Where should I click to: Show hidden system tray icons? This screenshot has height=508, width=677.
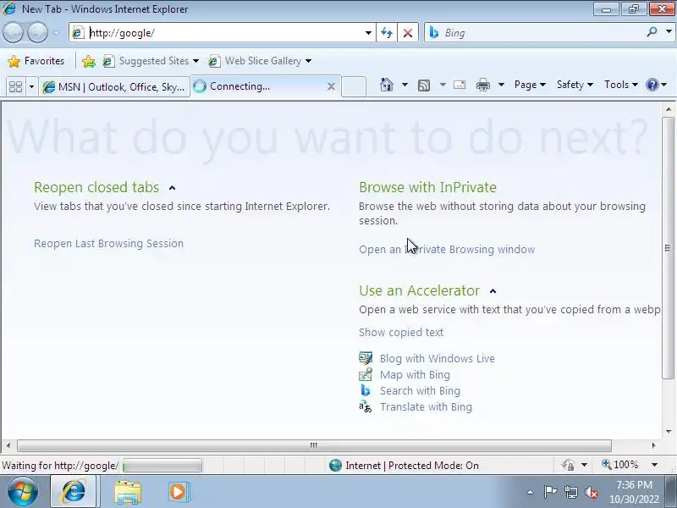531,492
